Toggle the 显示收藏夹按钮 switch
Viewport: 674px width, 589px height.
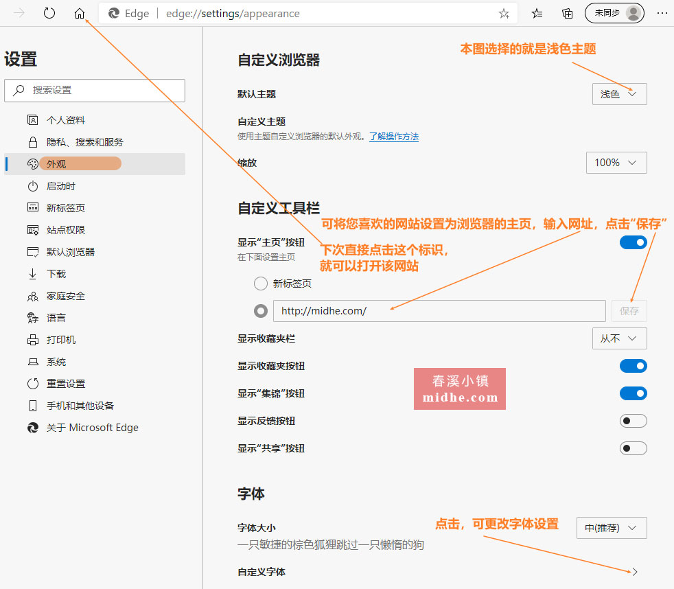click(x=634, y=366)
